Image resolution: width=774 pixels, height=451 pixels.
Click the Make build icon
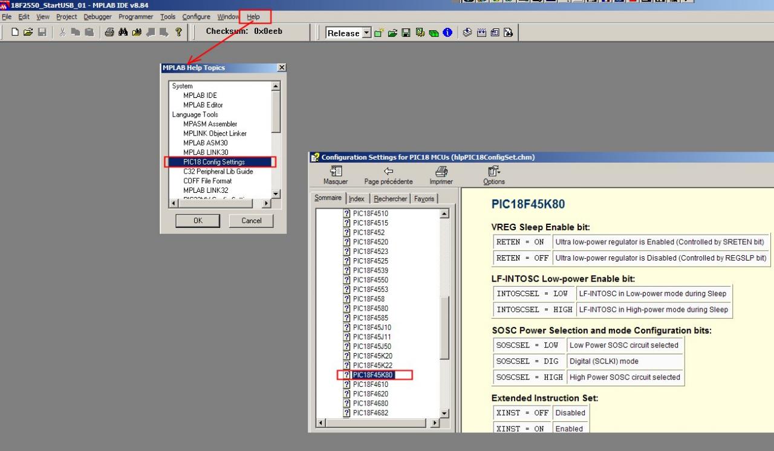click(469, 33)
